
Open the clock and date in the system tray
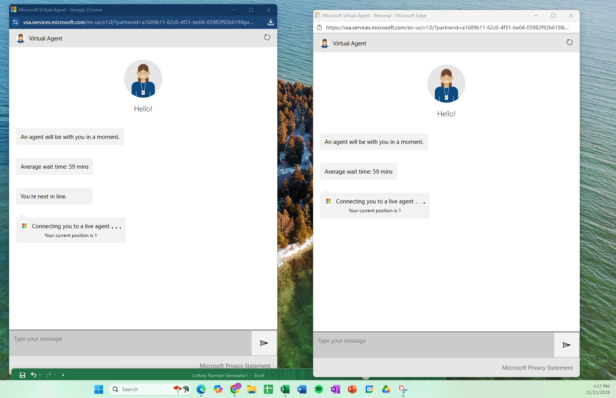[598, 389]
